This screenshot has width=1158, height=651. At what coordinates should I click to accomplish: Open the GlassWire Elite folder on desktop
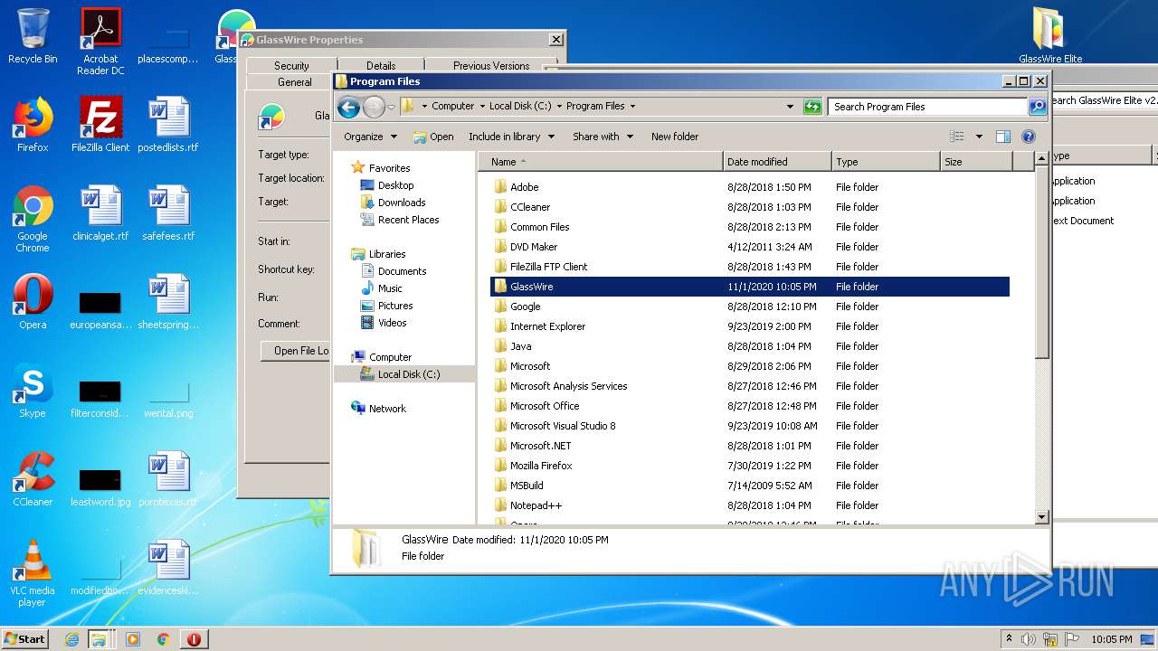click(x=1050, y=36)
